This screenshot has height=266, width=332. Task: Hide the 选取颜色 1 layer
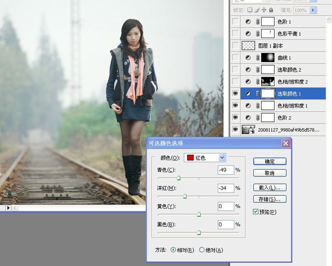click(235, 94)
